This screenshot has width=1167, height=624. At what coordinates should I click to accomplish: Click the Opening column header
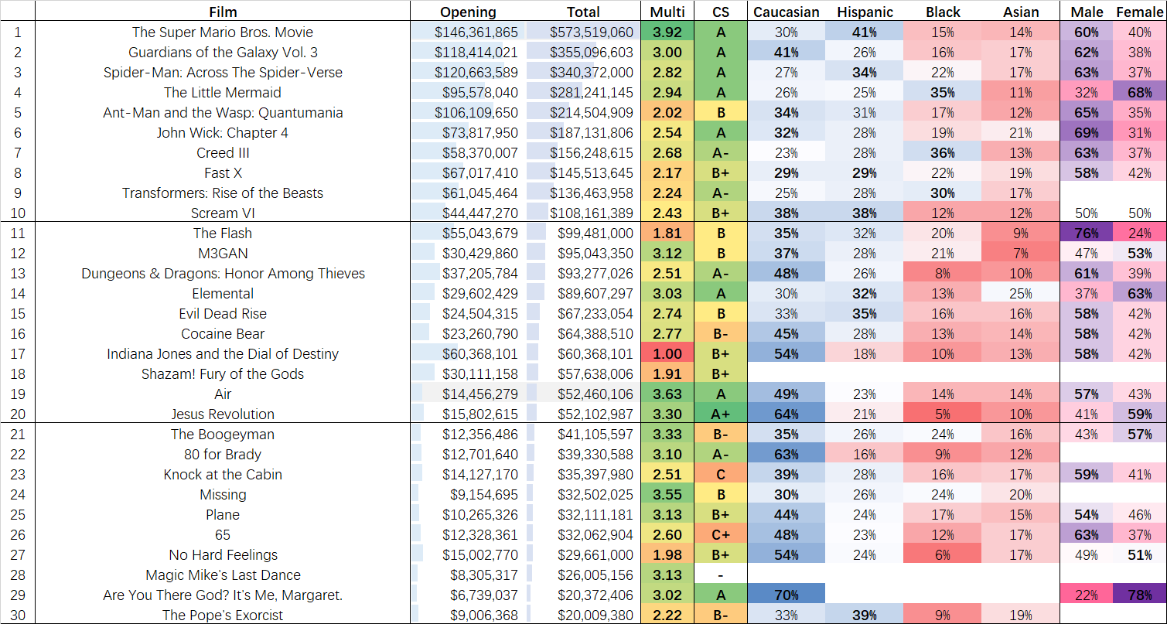point(468,12)
